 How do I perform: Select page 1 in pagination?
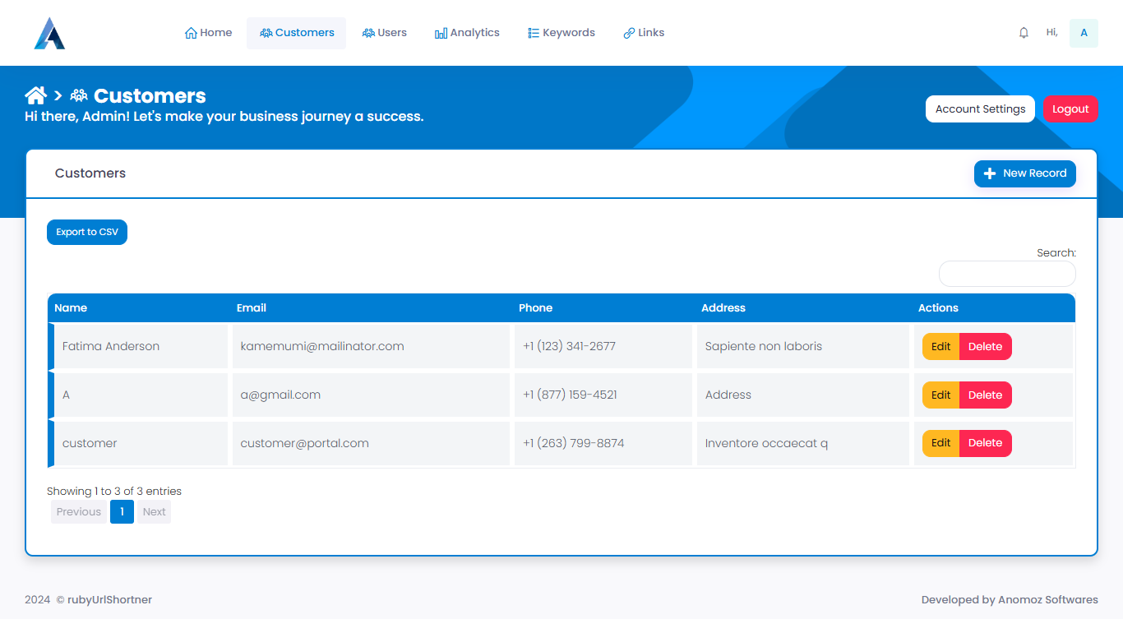[122, 512]
